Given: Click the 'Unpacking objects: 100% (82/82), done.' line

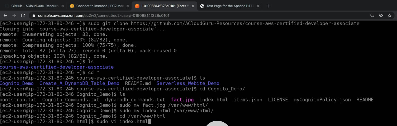Looking at the screenshot, I should click(54, 56).
